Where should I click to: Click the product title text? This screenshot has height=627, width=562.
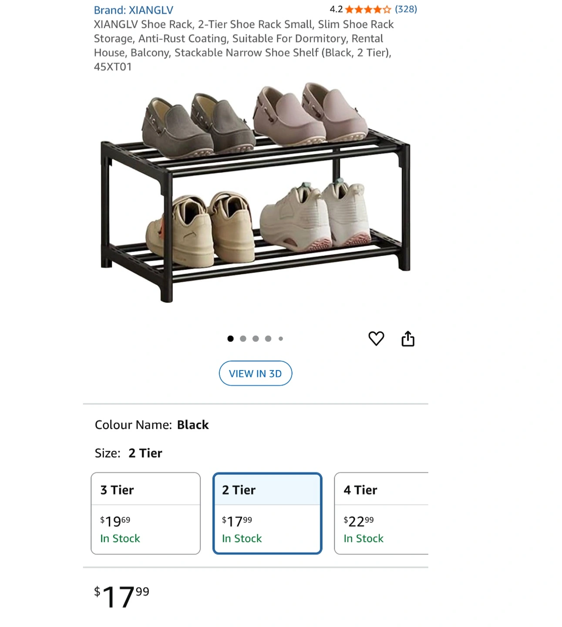(x=244, y=45)
